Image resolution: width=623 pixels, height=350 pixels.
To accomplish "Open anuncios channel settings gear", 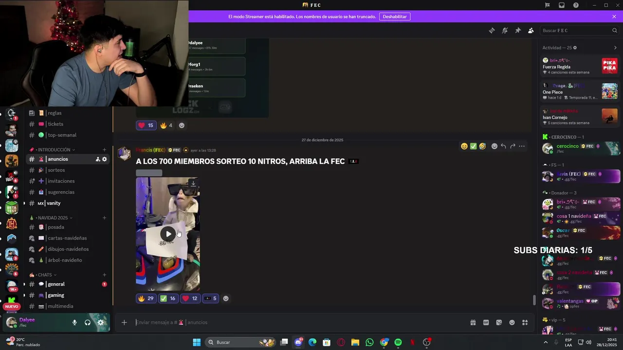I will (x=104, y=159).
